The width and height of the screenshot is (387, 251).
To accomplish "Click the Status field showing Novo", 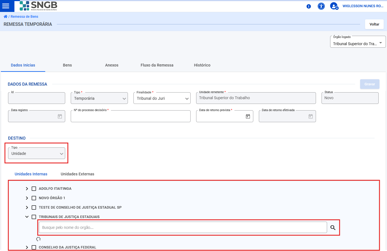I will [x=350, y=98].
